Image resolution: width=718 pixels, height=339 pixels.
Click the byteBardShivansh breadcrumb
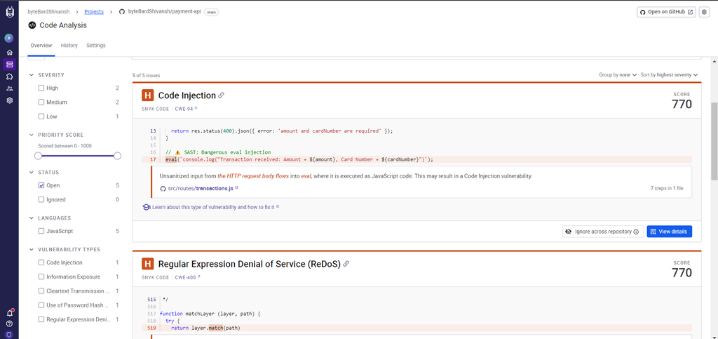tap(47, 12)
